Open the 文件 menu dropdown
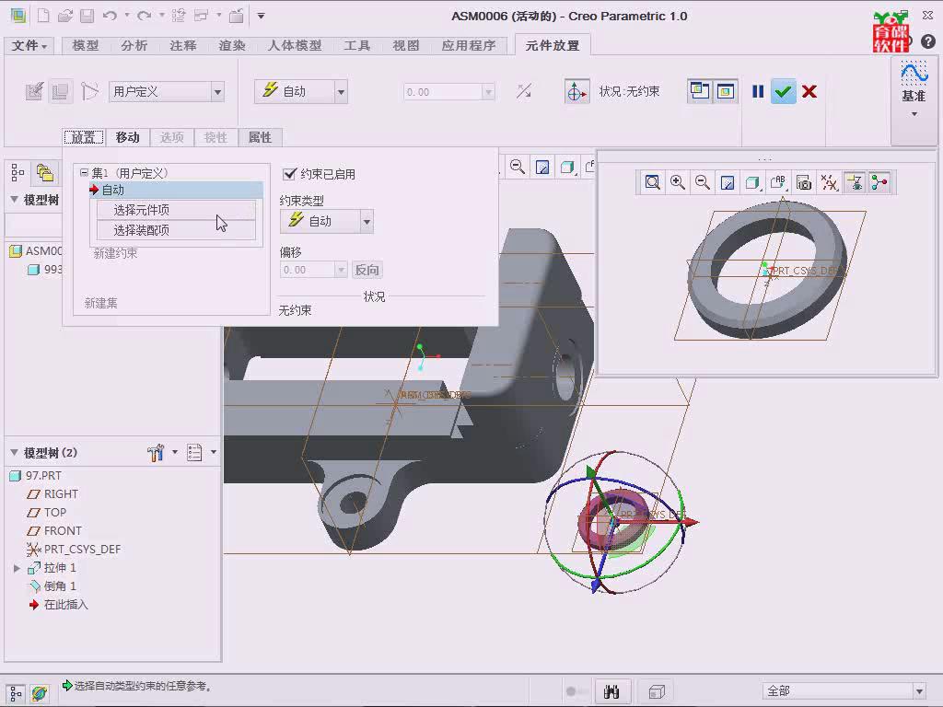 click(x=29, y=45)
